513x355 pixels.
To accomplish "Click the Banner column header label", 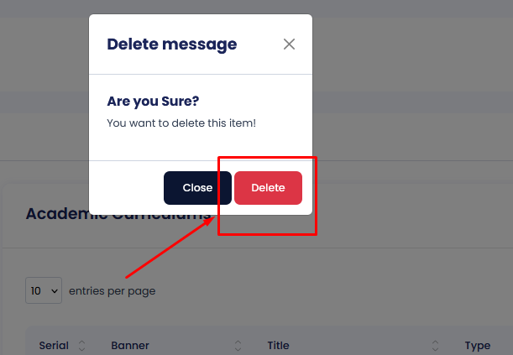I will (x=129, y=346).
